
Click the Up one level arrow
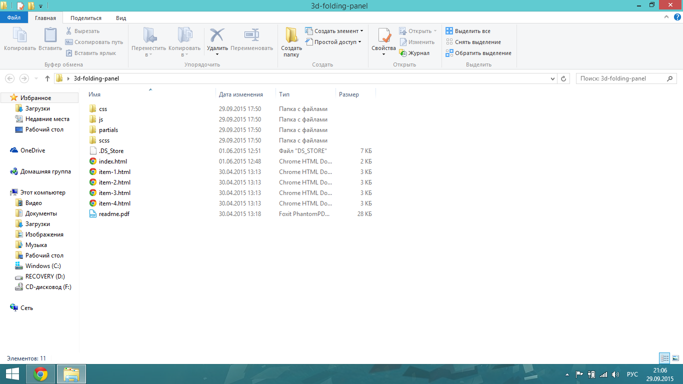47,78
